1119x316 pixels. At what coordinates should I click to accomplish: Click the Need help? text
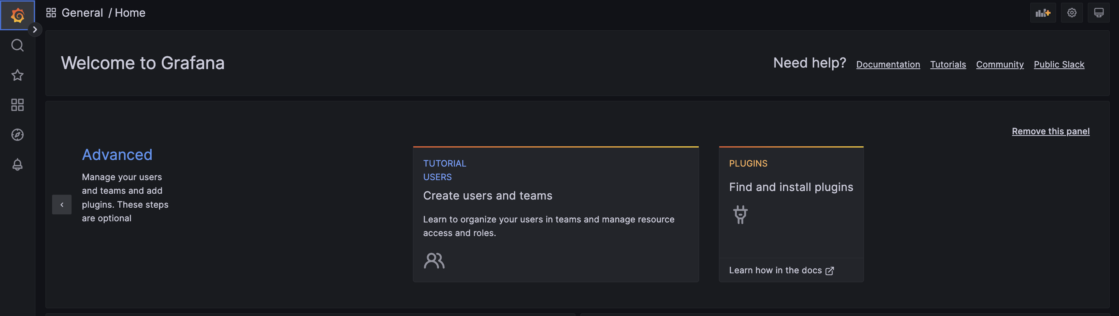[x=809, y=63]
